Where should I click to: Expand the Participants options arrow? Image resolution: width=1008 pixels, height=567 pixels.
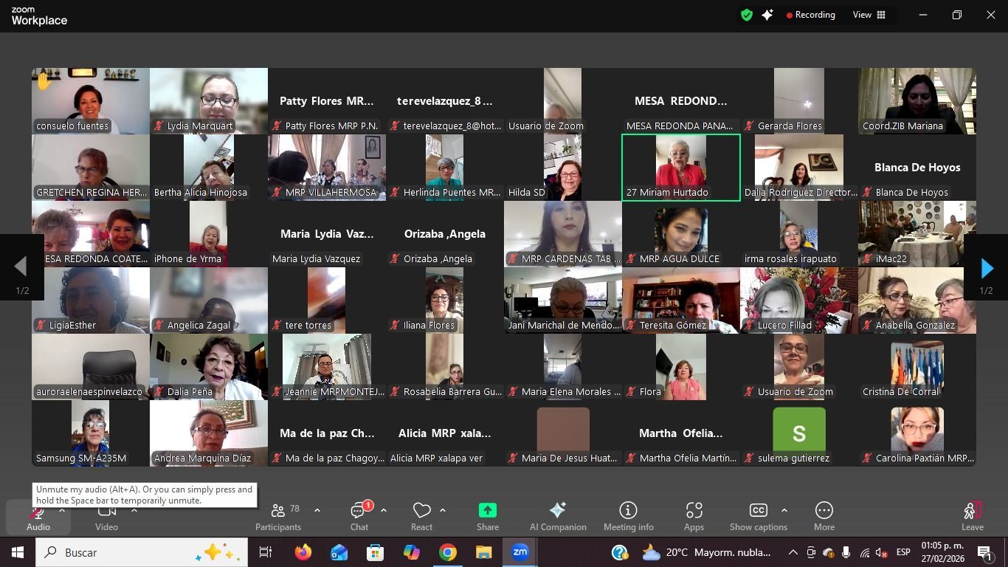(x=317, y=510)
